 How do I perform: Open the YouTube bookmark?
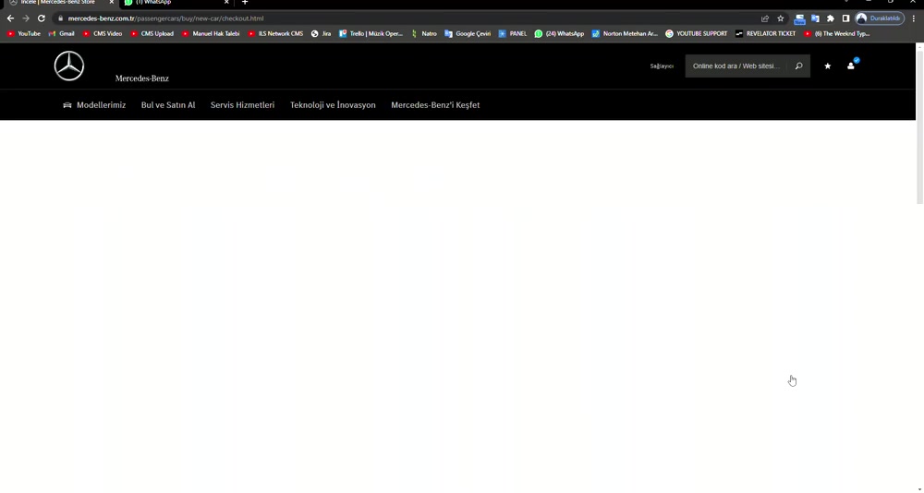coord(24,33)
